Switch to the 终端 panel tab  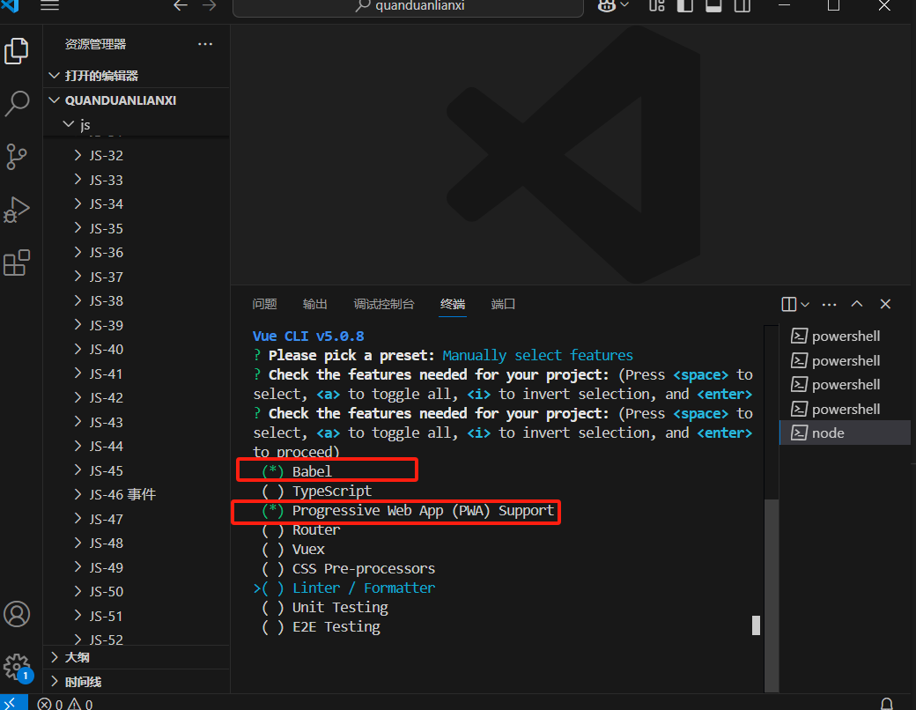(x=453, y=304)
